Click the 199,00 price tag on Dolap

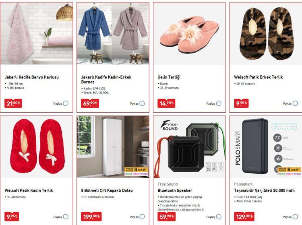tap(91, 217)
